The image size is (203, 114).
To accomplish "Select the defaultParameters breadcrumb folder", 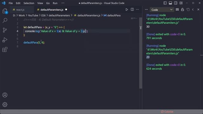I will (59, 16).
